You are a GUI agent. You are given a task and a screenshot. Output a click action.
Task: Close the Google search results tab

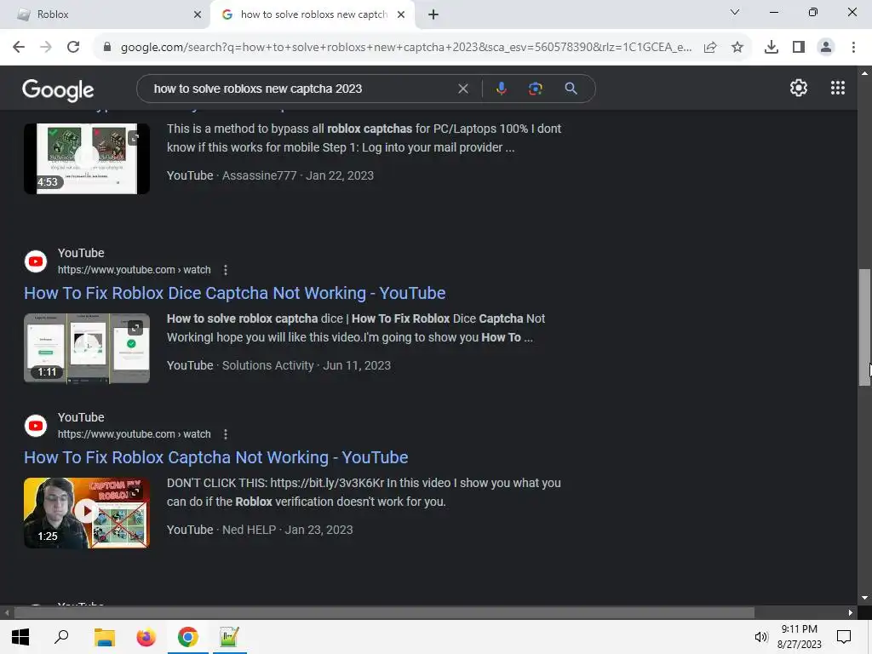401,14
